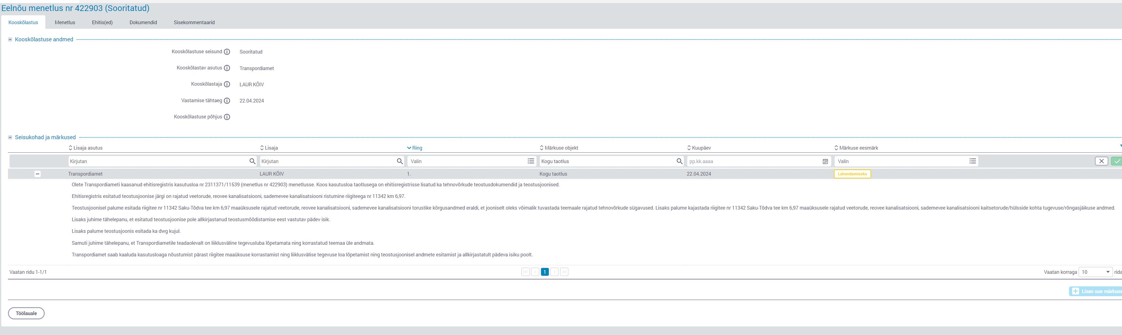Click the Töölauale button
The height and width of the screenshot is (335, 1122).
click(26, 313)
